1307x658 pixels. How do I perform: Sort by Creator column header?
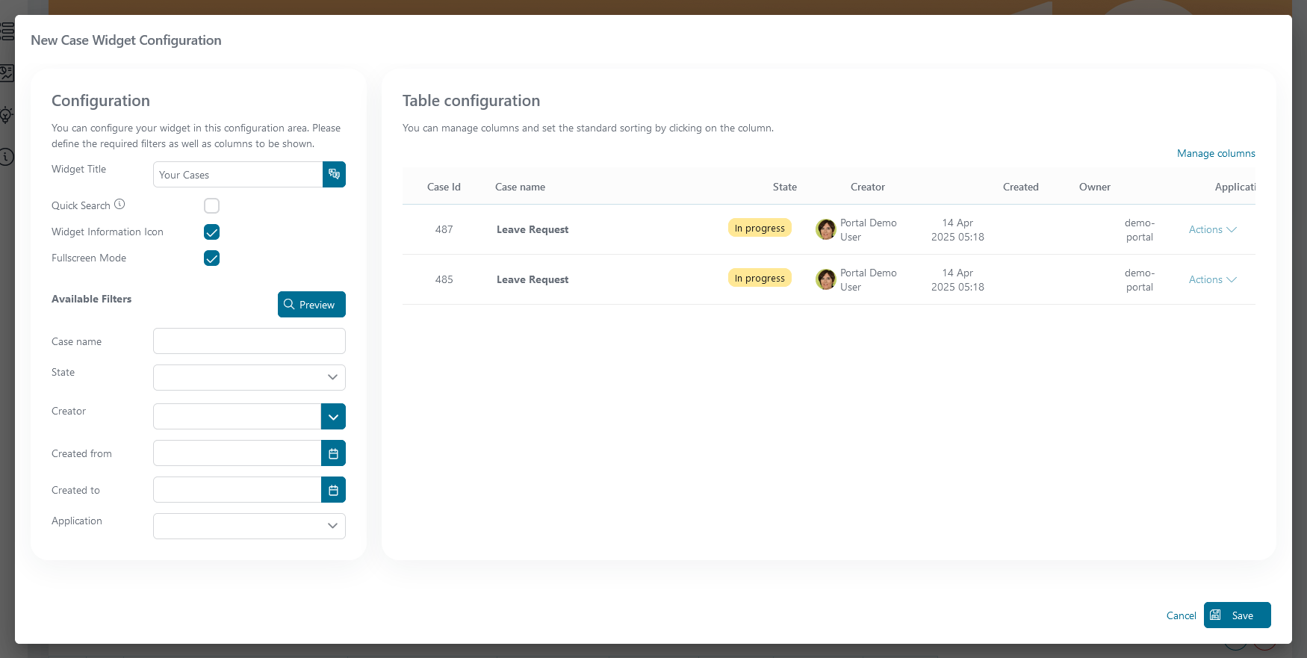867,187
